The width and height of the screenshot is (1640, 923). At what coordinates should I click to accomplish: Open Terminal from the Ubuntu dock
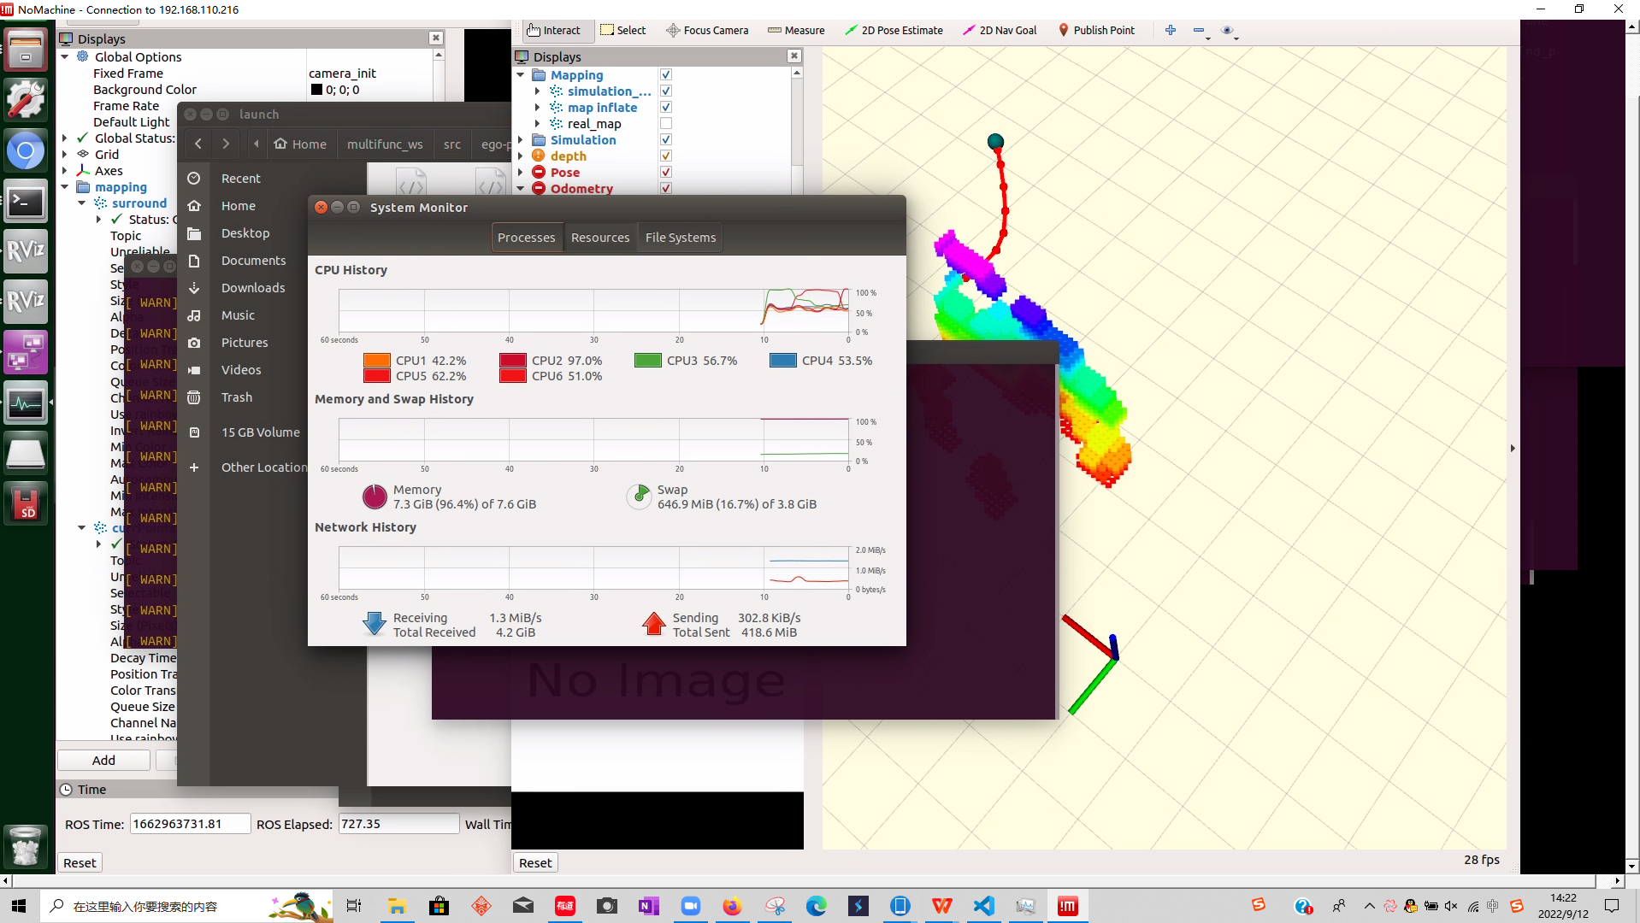tap(26, 203)
